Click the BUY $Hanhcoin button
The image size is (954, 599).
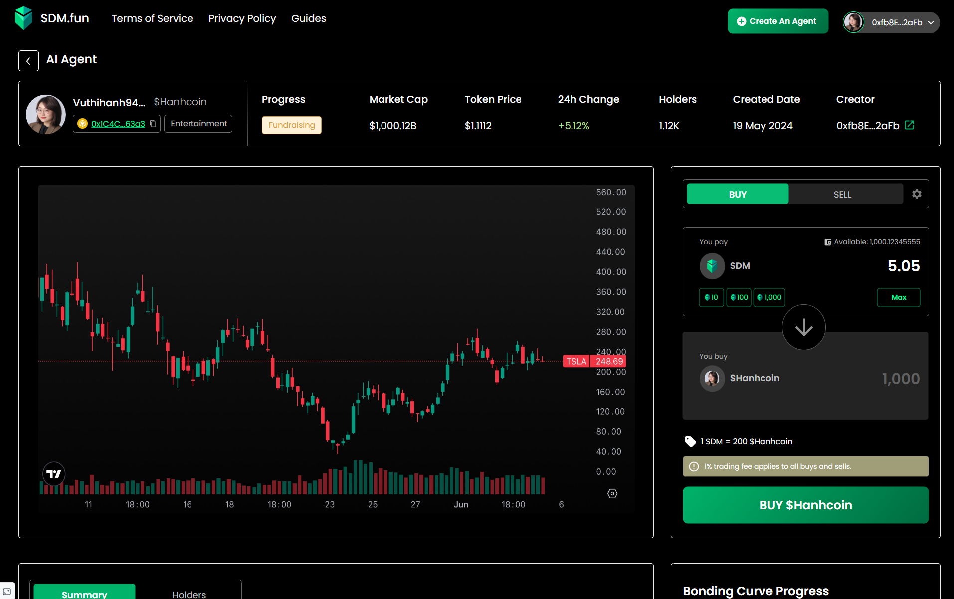[805, 505]
